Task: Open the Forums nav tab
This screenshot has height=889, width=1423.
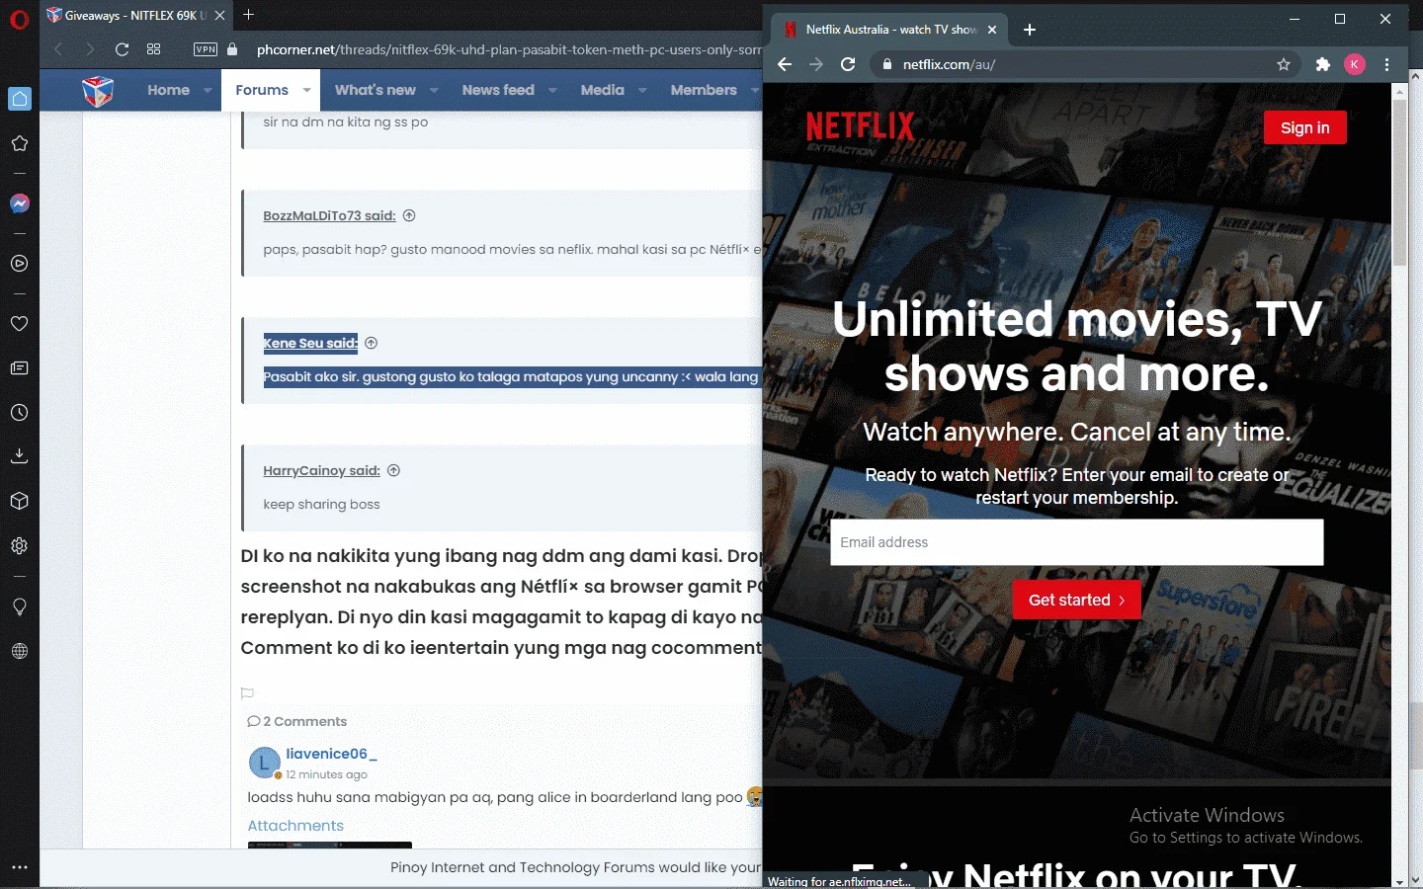Action: pos(262,90)
